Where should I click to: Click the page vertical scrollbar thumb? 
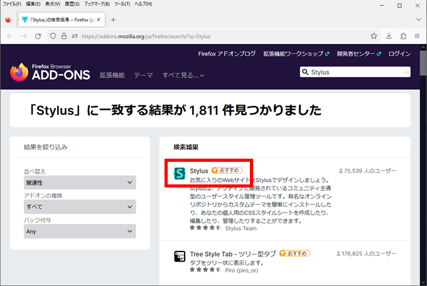pos(423,63)
